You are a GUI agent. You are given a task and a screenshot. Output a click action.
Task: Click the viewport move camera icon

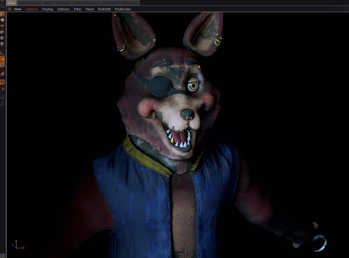click(x=332, y=9)
